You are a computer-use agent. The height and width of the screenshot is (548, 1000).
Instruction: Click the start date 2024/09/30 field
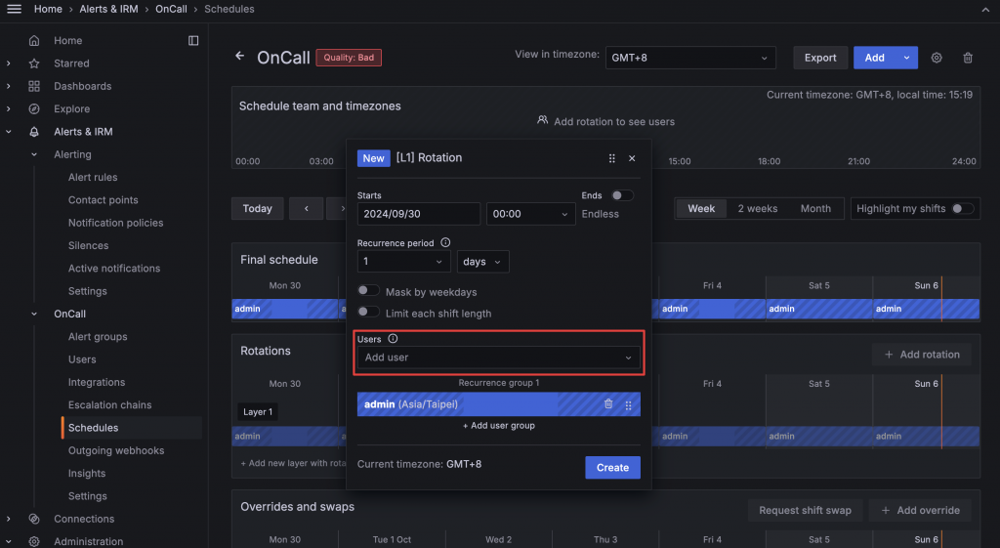(418, 214)
